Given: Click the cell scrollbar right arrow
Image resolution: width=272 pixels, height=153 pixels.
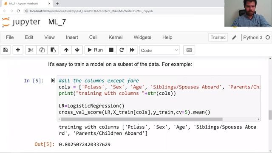Looking at the screenshot, I should (258, 119).
